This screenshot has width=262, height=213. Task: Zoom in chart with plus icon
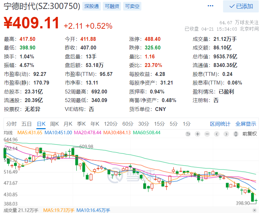(x=198, y=134)
